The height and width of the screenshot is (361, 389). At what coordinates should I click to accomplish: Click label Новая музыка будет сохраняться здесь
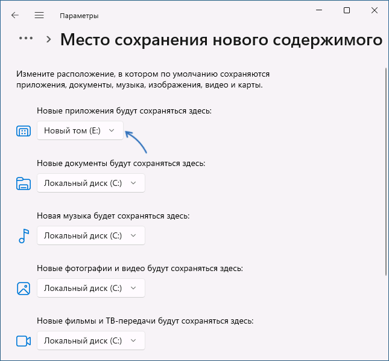tap(113, 216)
